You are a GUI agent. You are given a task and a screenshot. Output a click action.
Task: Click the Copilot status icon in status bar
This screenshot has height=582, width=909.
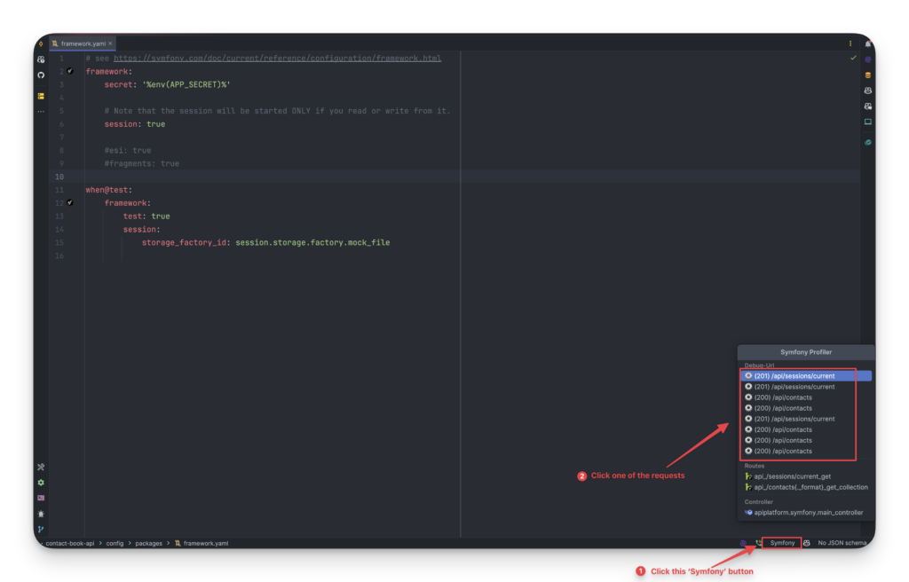click(806, 543)
